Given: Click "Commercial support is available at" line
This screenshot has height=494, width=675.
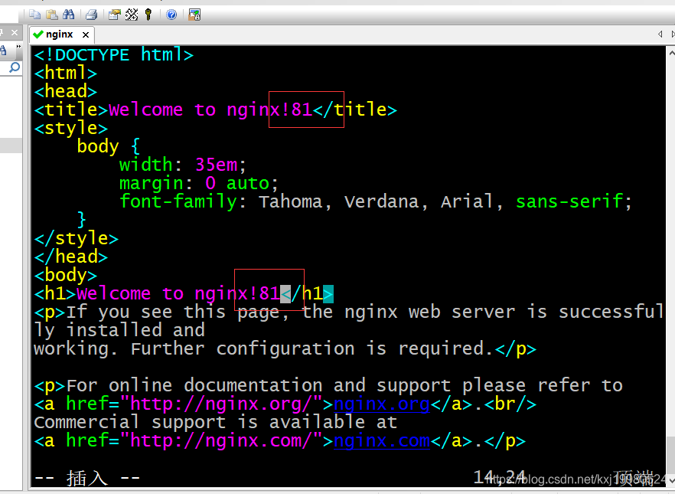Looking at the screenshot, I should pos(215,423).
